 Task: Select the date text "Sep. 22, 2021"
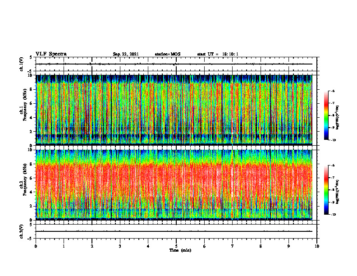tap(126, 54)
